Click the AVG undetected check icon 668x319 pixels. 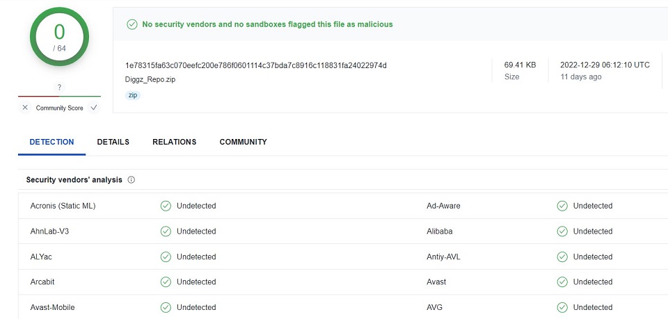point(562,307)
